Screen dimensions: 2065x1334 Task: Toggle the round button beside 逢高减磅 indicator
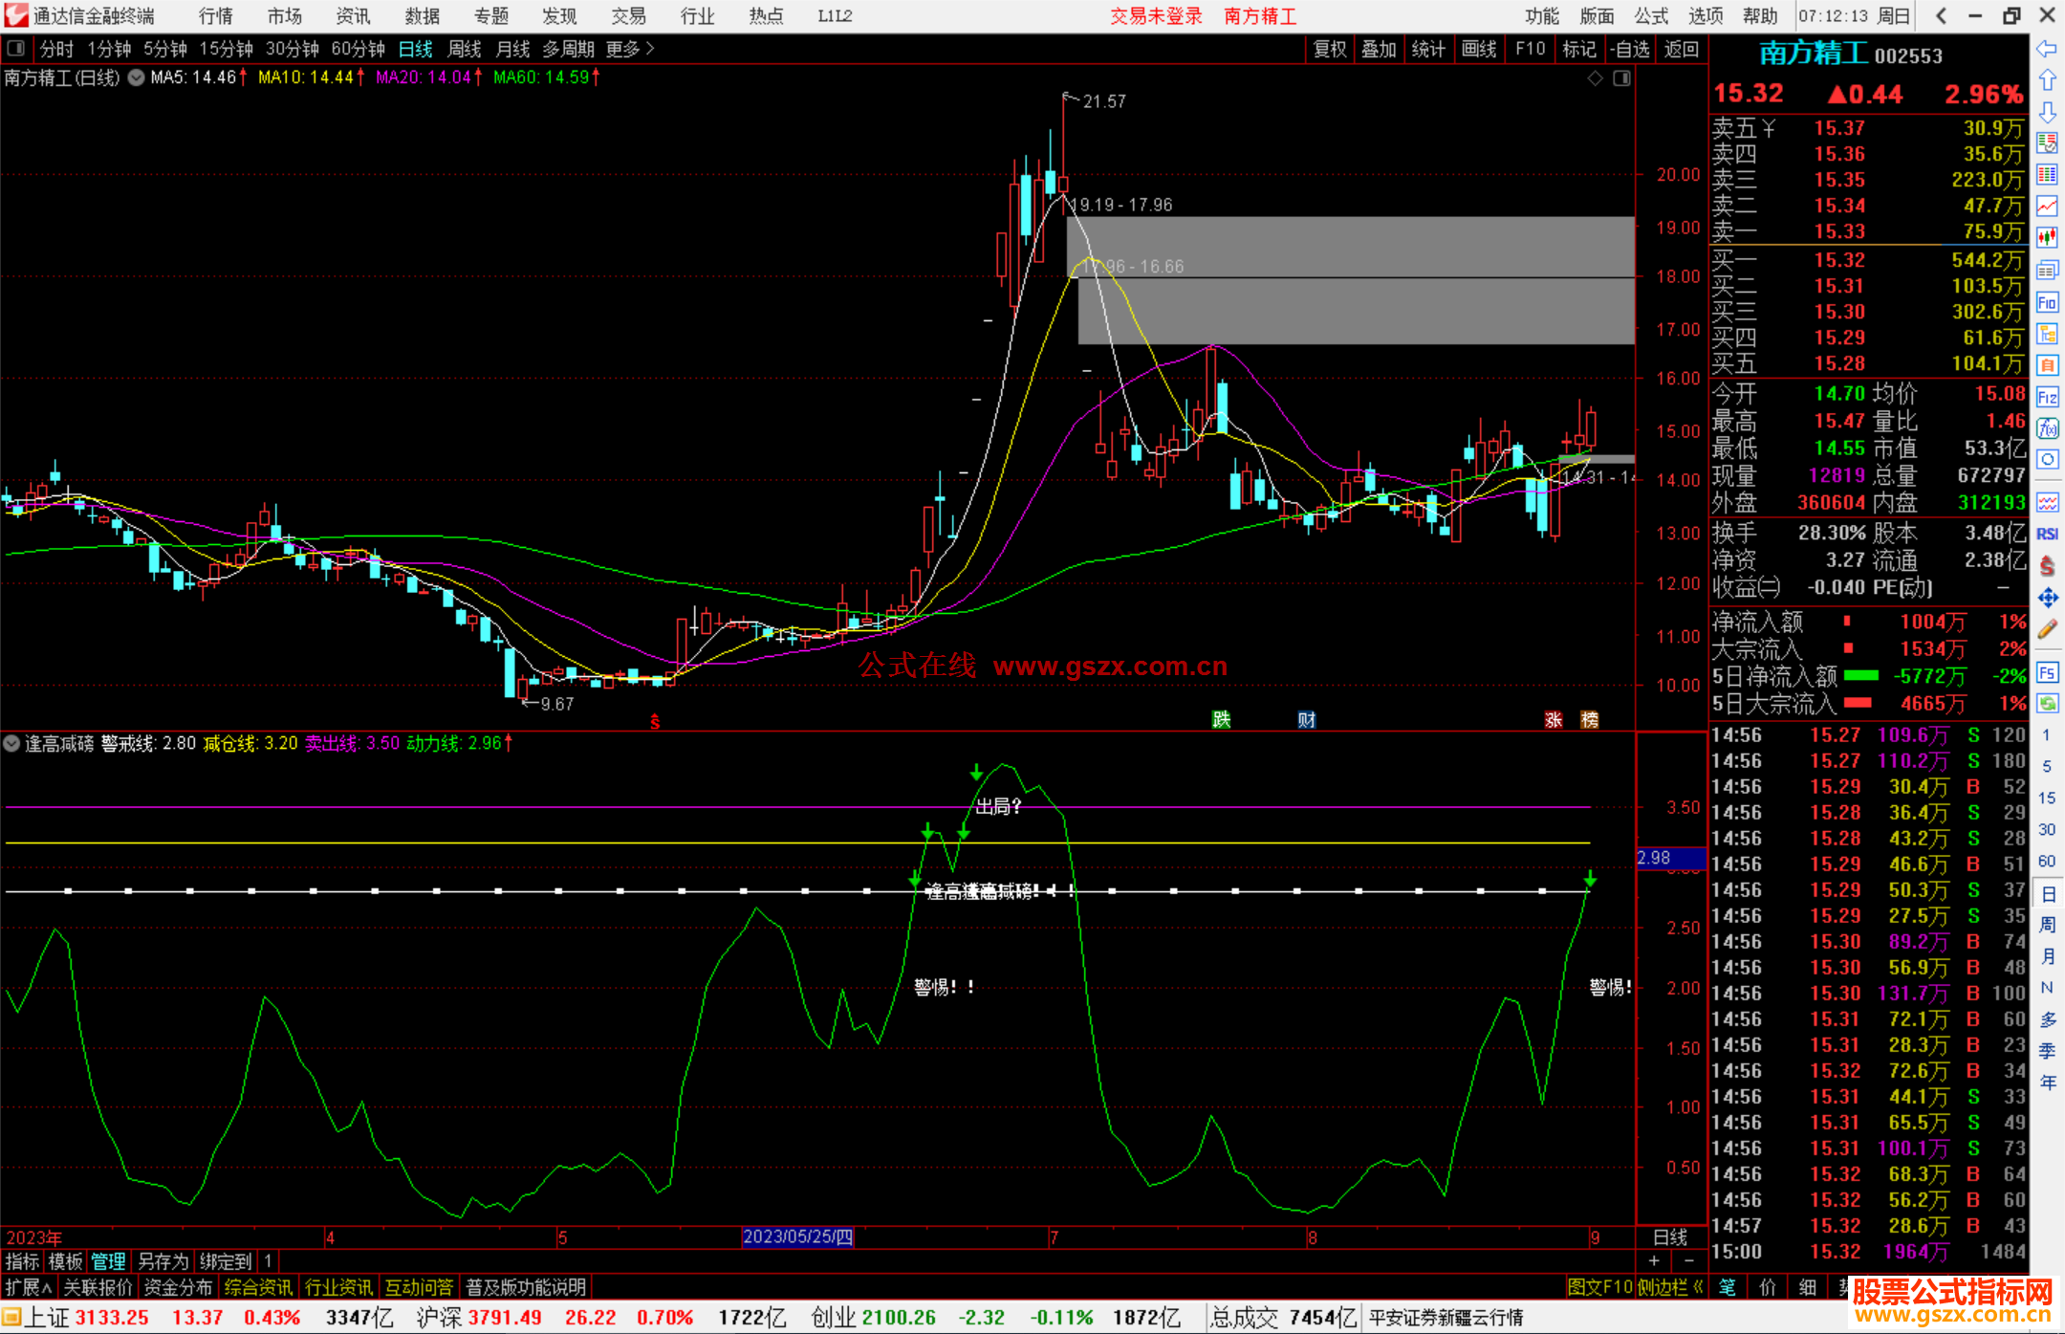[11, 743]
